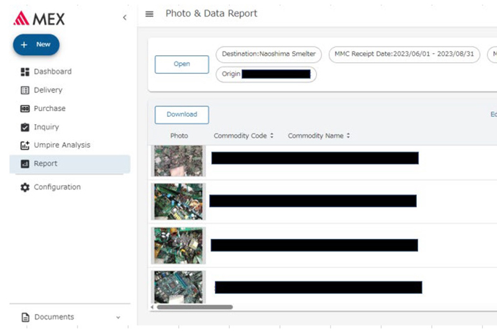The width and height of the screenshot is (497, 331).
Task: Click the horizontal scrollbar of the table
Action: pos(194,307)
